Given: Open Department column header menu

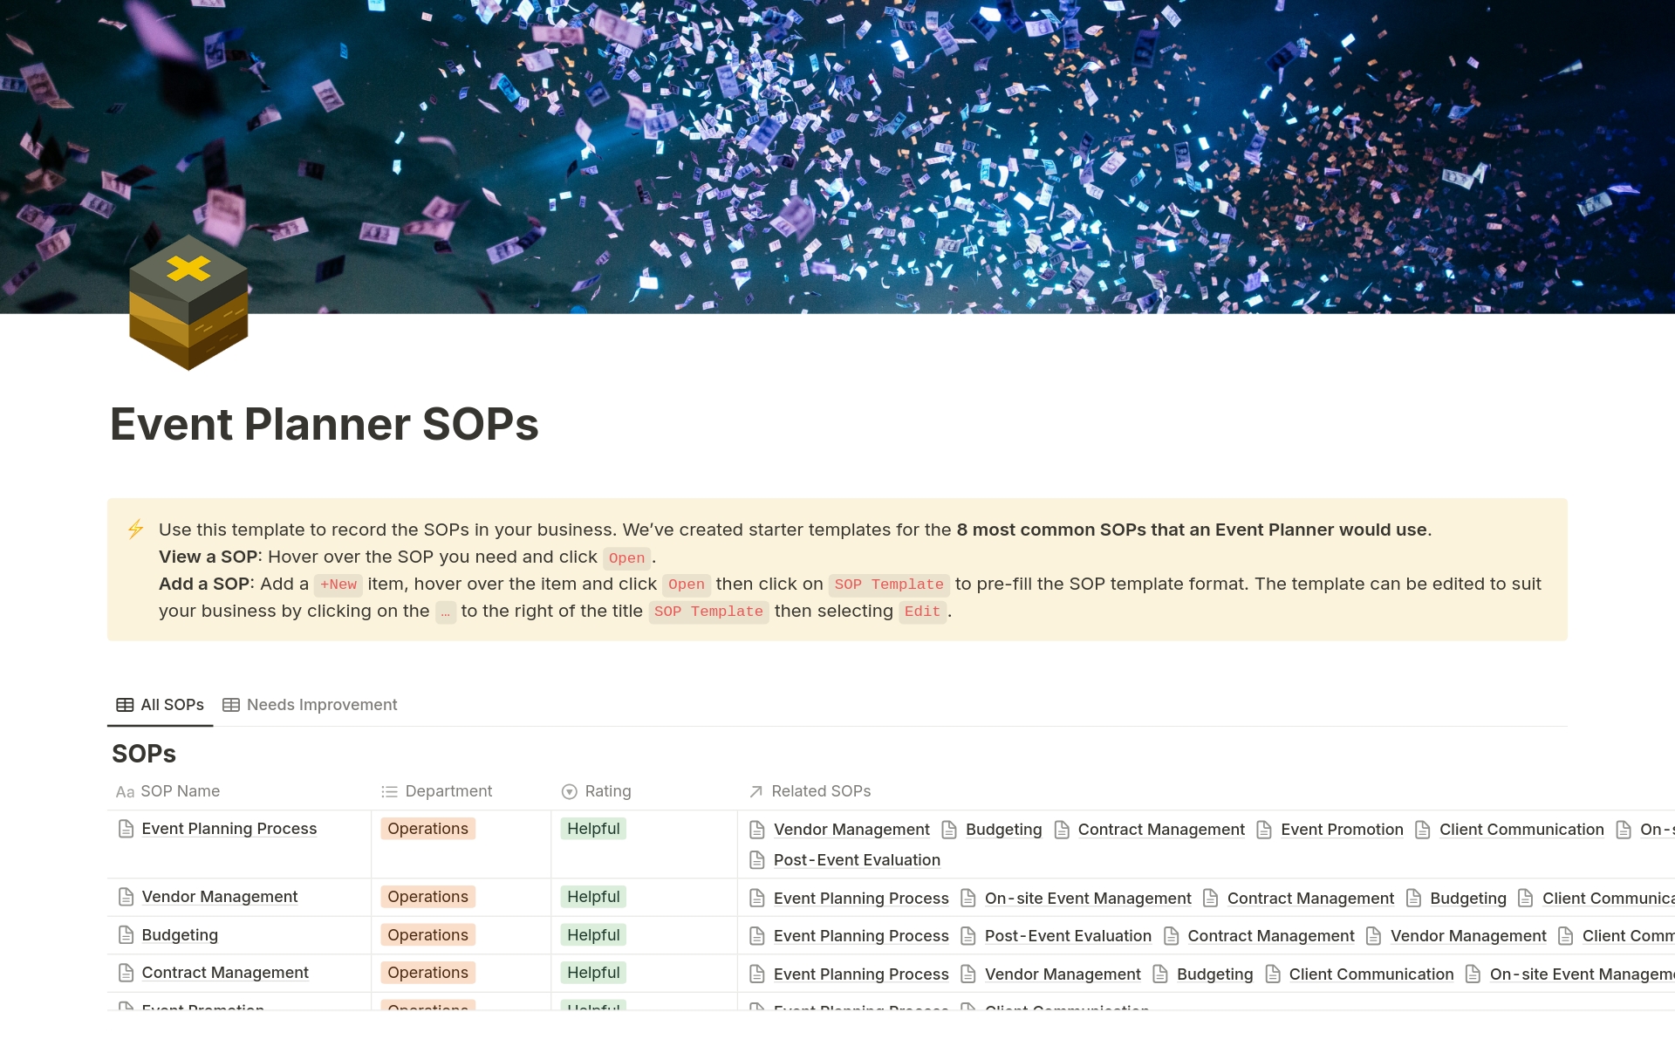Looking at the screenshot, I should pos(448,791).
